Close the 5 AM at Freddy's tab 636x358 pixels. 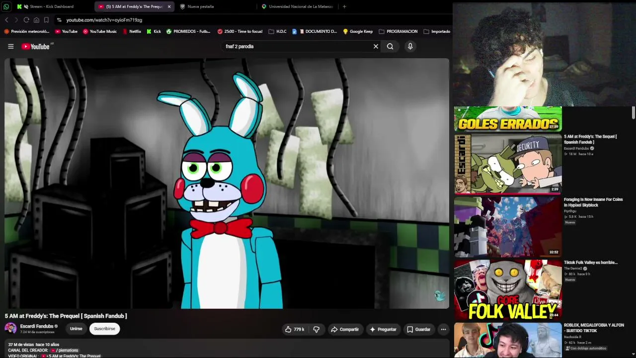169,6
